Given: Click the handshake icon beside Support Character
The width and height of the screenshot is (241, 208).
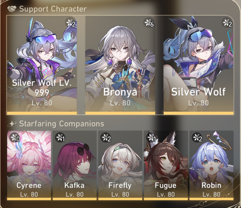Looking at the screenshot, I should click(12, 9).
